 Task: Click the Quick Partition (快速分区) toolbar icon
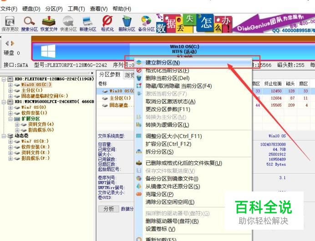pyautogui.click(x=68, y=24)
